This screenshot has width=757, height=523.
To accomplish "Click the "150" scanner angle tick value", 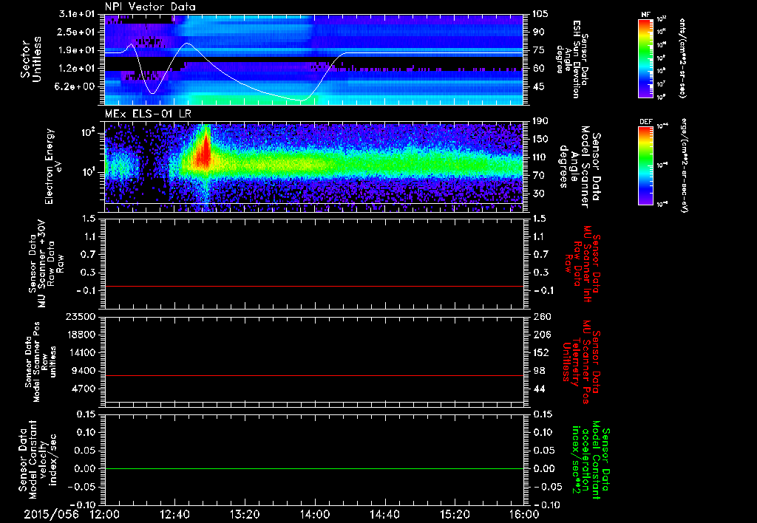I will [x=540, y=140].
